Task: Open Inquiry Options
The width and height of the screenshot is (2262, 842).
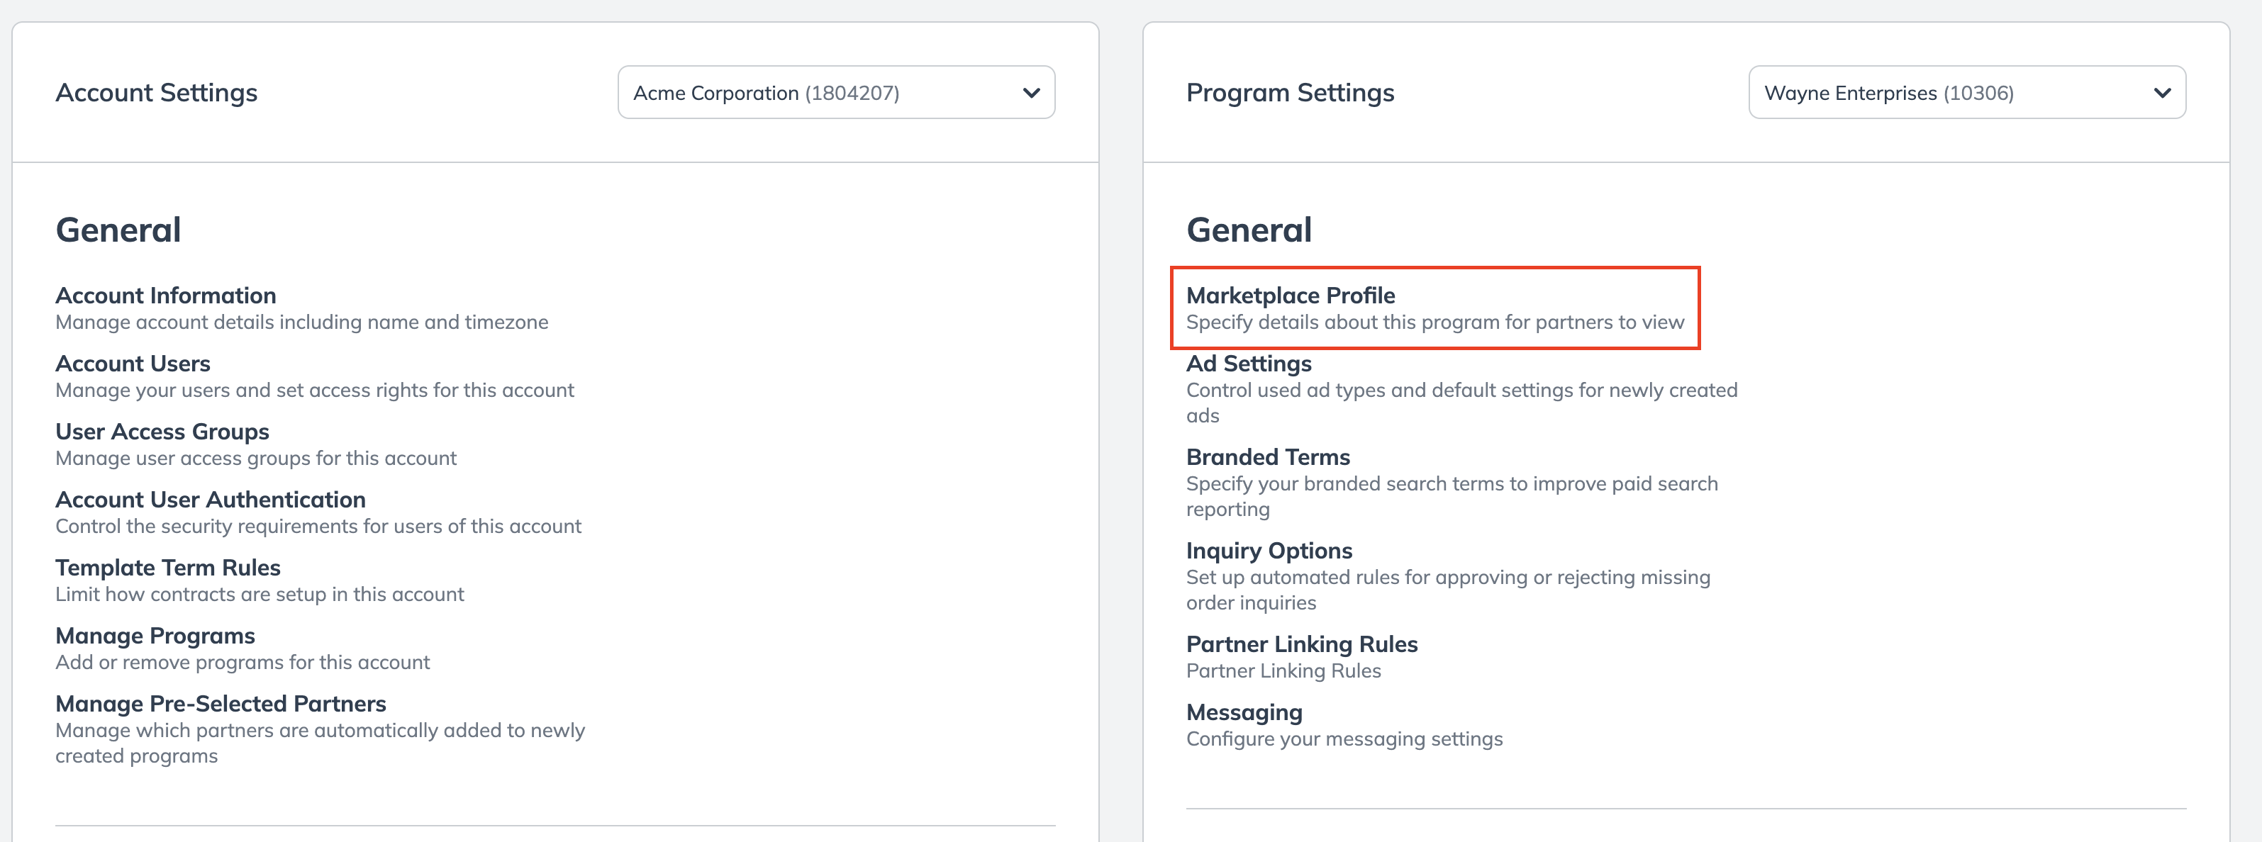Action: [1268, 551]
